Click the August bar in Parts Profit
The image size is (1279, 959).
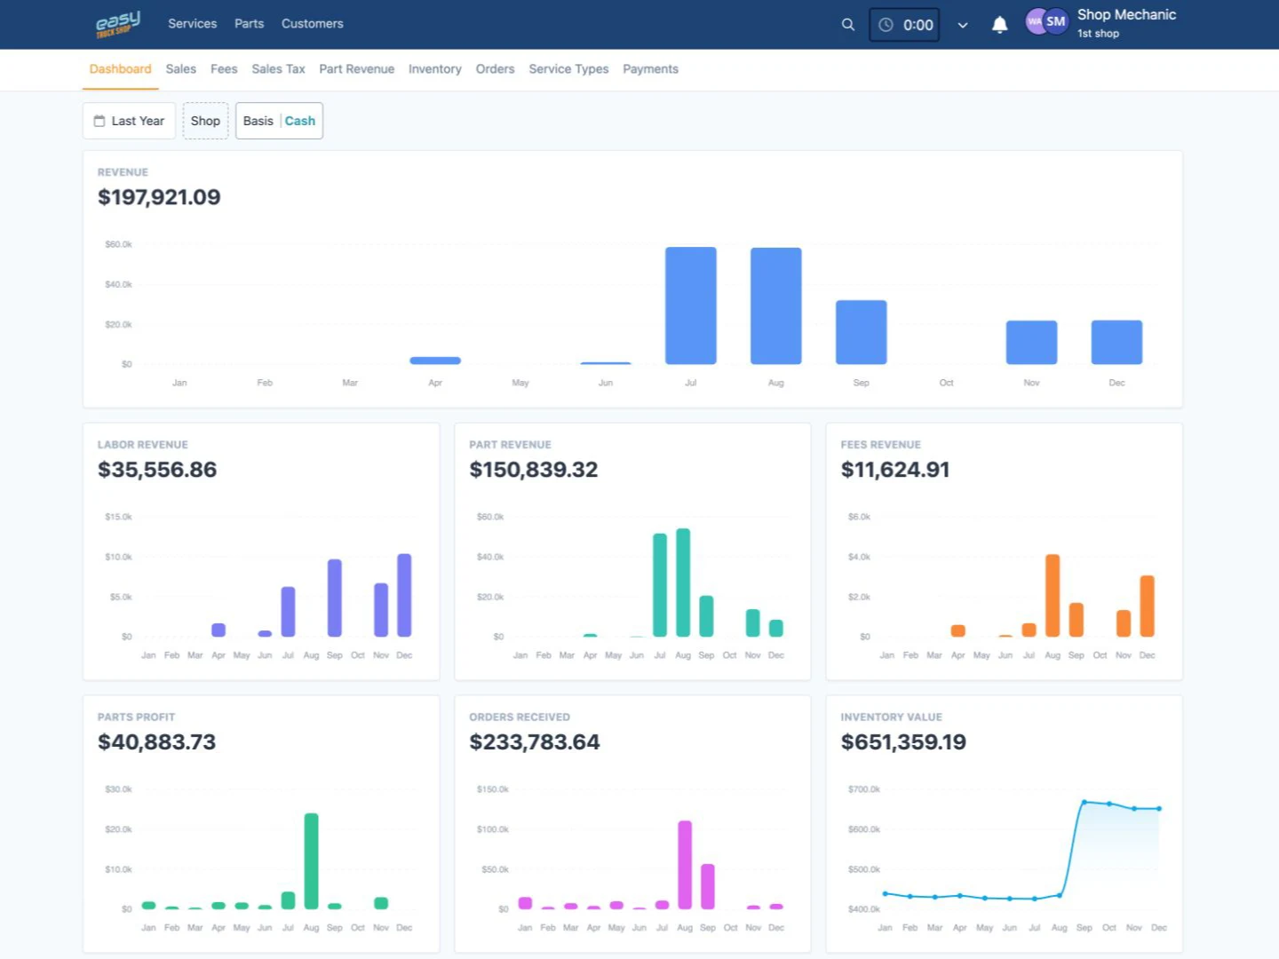[311, 861]
